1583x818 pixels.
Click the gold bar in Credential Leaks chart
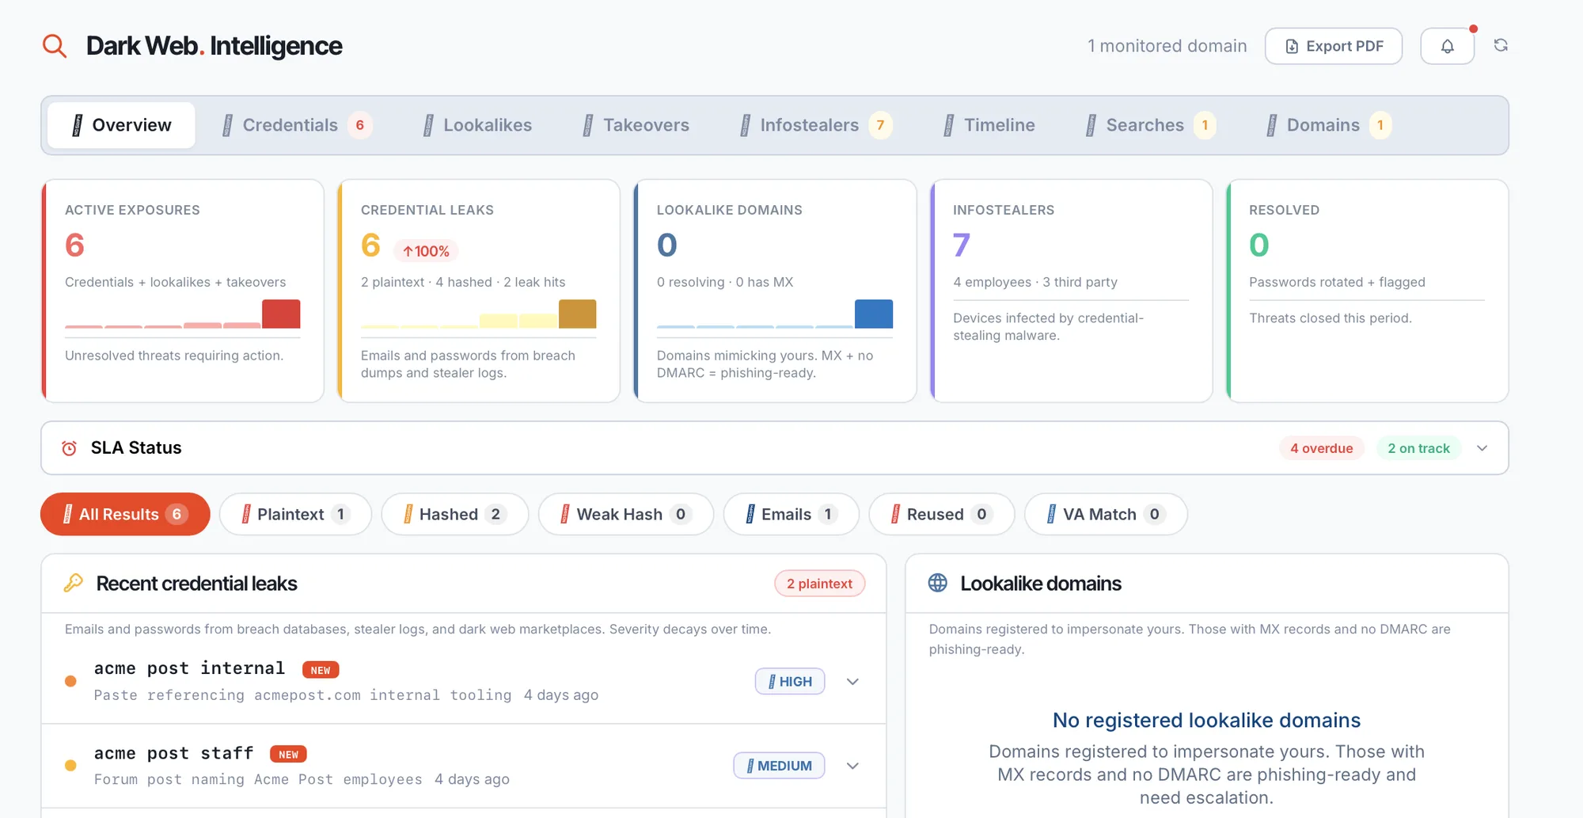pyautogui.click(x=577, y=314)
